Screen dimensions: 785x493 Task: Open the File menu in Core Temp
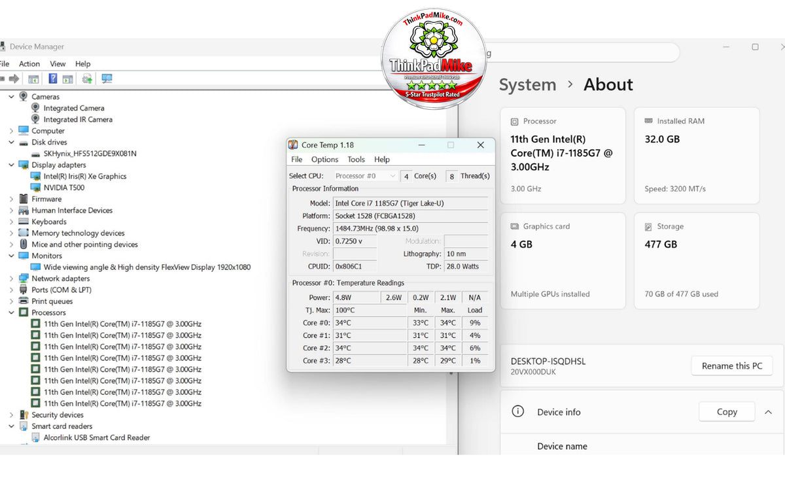click(x=296, y=160)
